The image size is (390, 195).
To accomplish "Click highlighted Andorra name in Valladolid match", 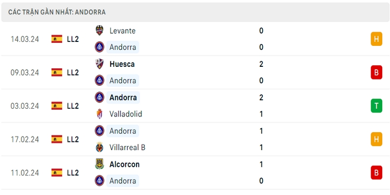I will (123, 97).
